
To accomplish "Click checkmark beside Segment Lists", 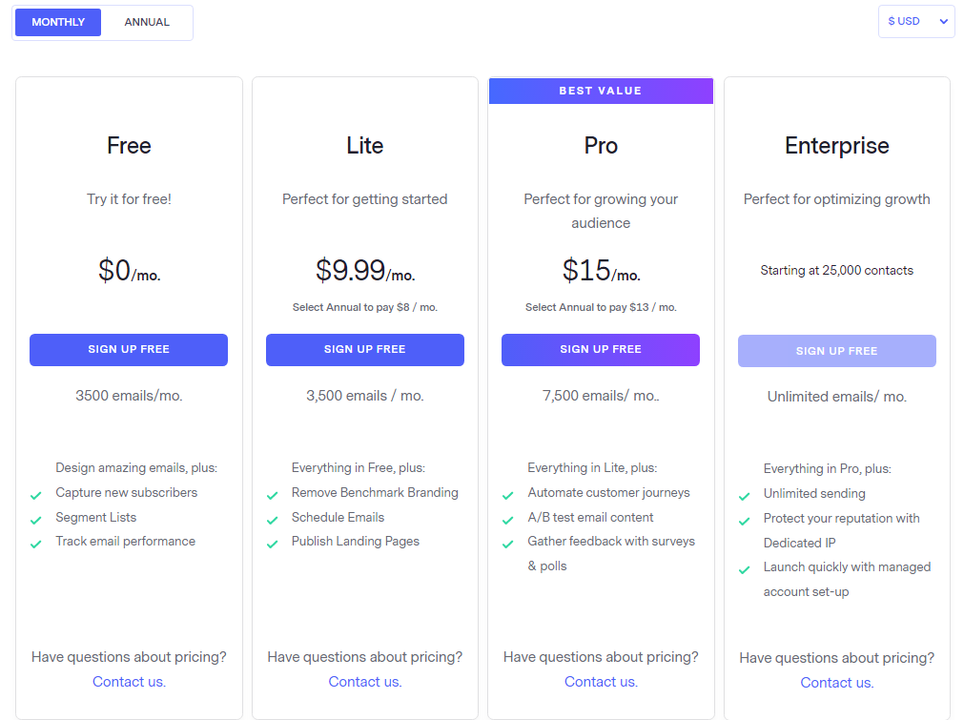I will pos(36,520).
